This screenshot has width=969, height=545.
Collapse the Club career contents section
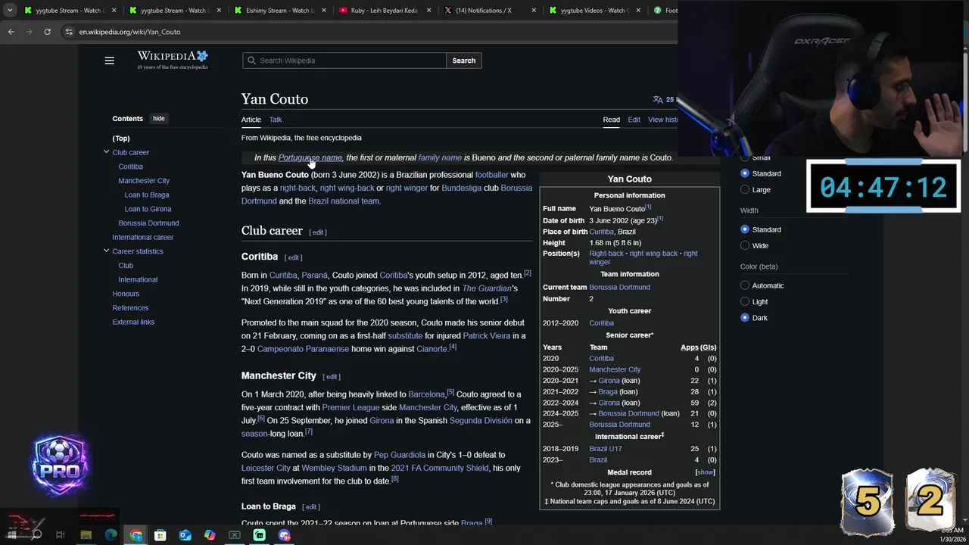106,152
